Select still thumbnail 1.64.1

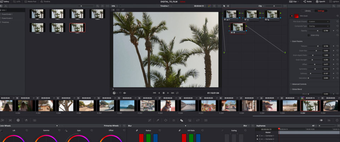(38, 14)
